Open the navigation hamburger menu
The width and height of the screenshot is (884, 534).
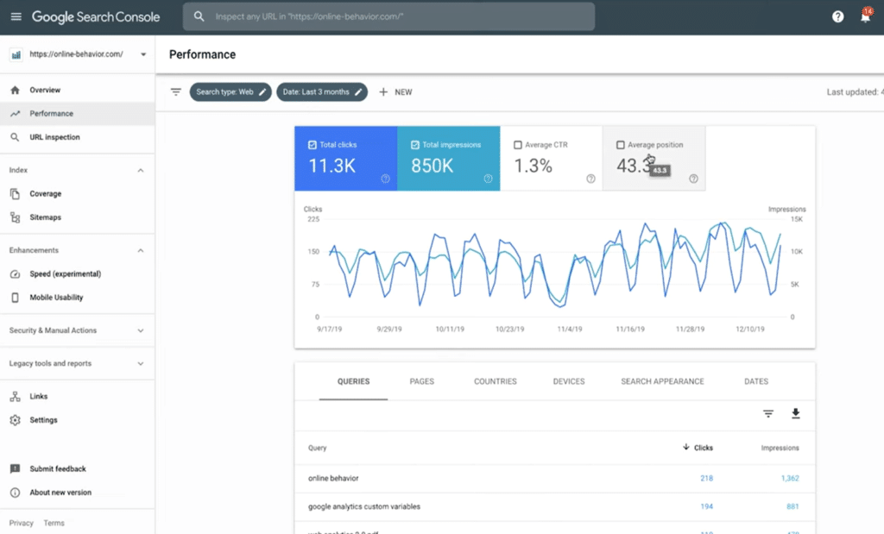(x=16, y=16)
